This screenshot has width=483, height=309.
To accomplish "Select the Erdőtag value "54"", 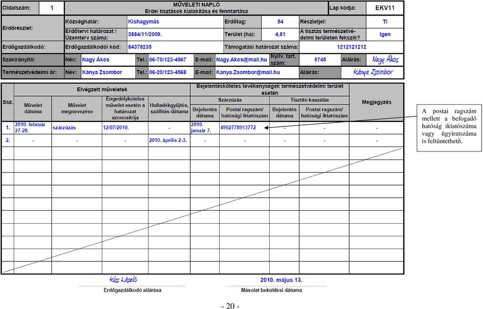I will pyautogui.click(x=280, y=22).
